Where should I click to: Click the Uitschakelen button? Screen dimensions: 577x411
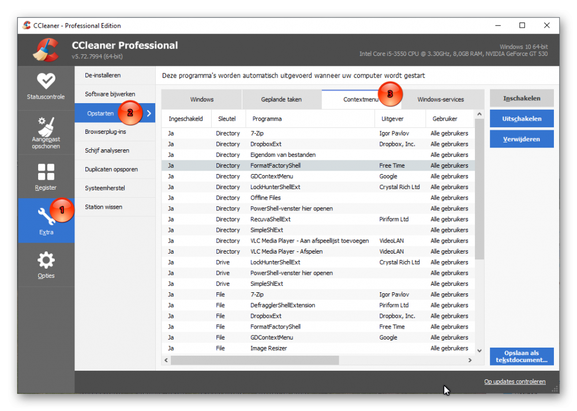(522, 119)
